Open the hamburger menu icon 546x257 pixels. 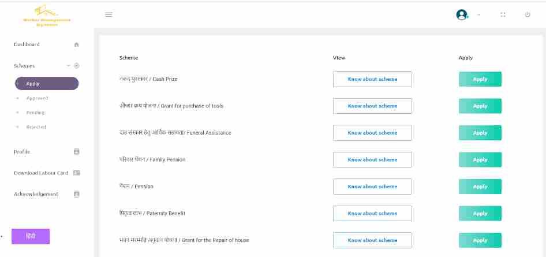pyautogui.click(x=109, y=14)
